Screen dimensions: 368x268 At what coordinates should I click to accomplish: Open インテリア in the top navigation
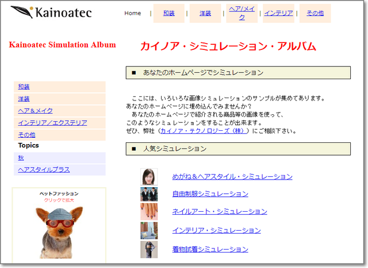click(x=278, y=13)
